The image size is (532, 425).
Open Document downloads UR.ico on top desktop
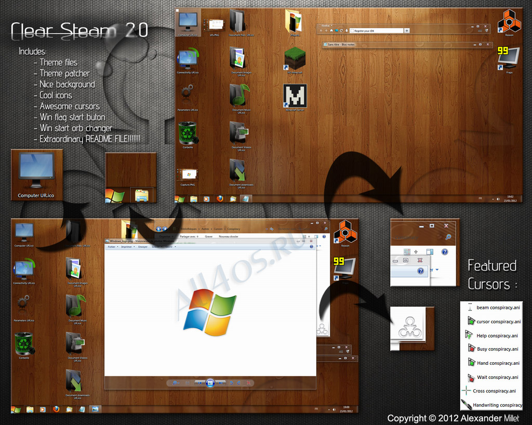[241, 173]
